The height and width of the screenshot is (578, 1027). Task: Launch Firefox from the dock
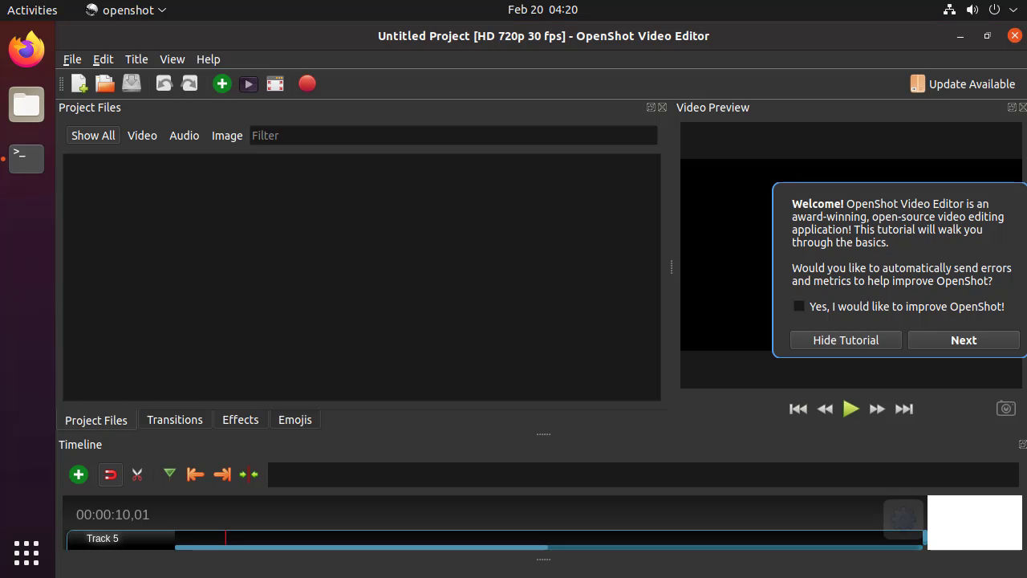26,50
